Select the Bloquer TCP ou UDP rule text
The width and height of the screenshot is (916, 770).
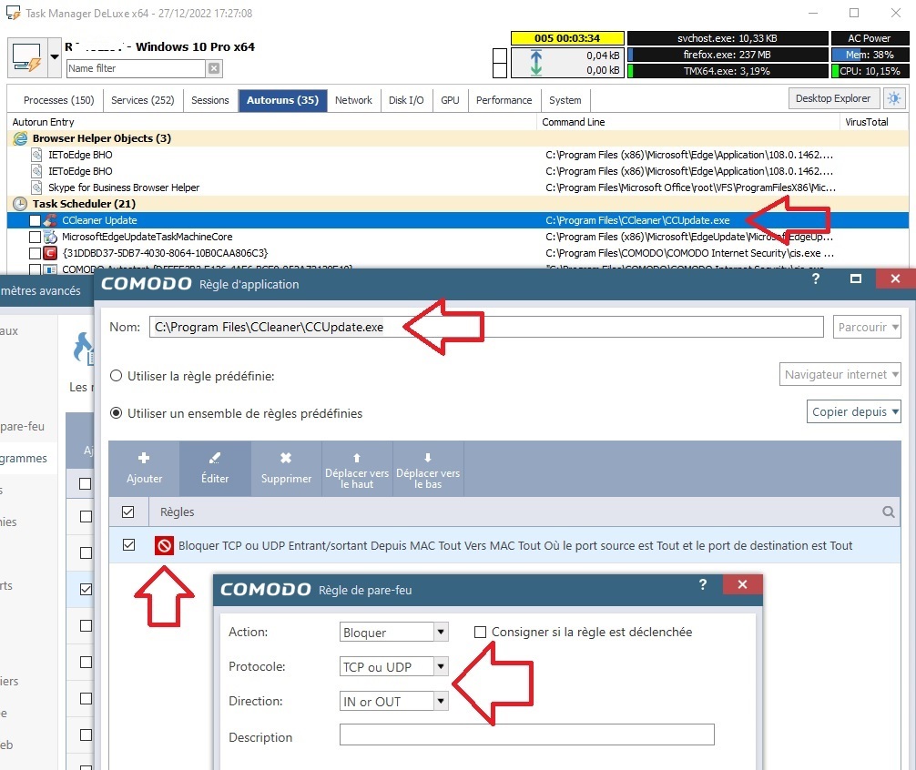(x=515, y=546)
